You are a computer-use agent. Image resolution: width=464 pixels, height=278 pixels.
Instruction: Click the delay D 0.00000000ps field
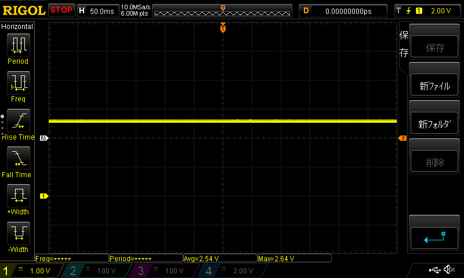point(343,11)
